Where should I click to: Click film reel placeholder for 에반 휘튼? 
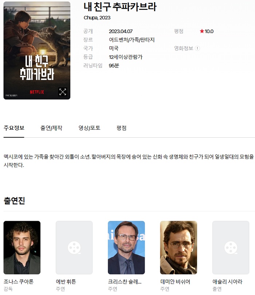point(74,248)
